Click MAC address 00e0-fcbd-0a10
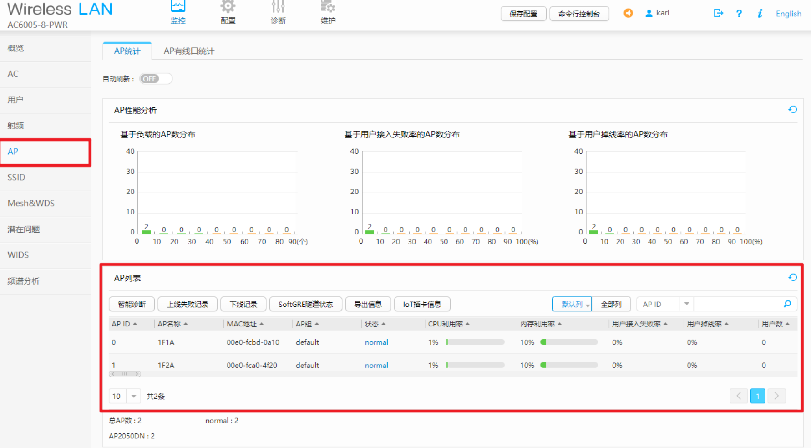811x448 pixels. pyautogui.click(x=253, y=342)
